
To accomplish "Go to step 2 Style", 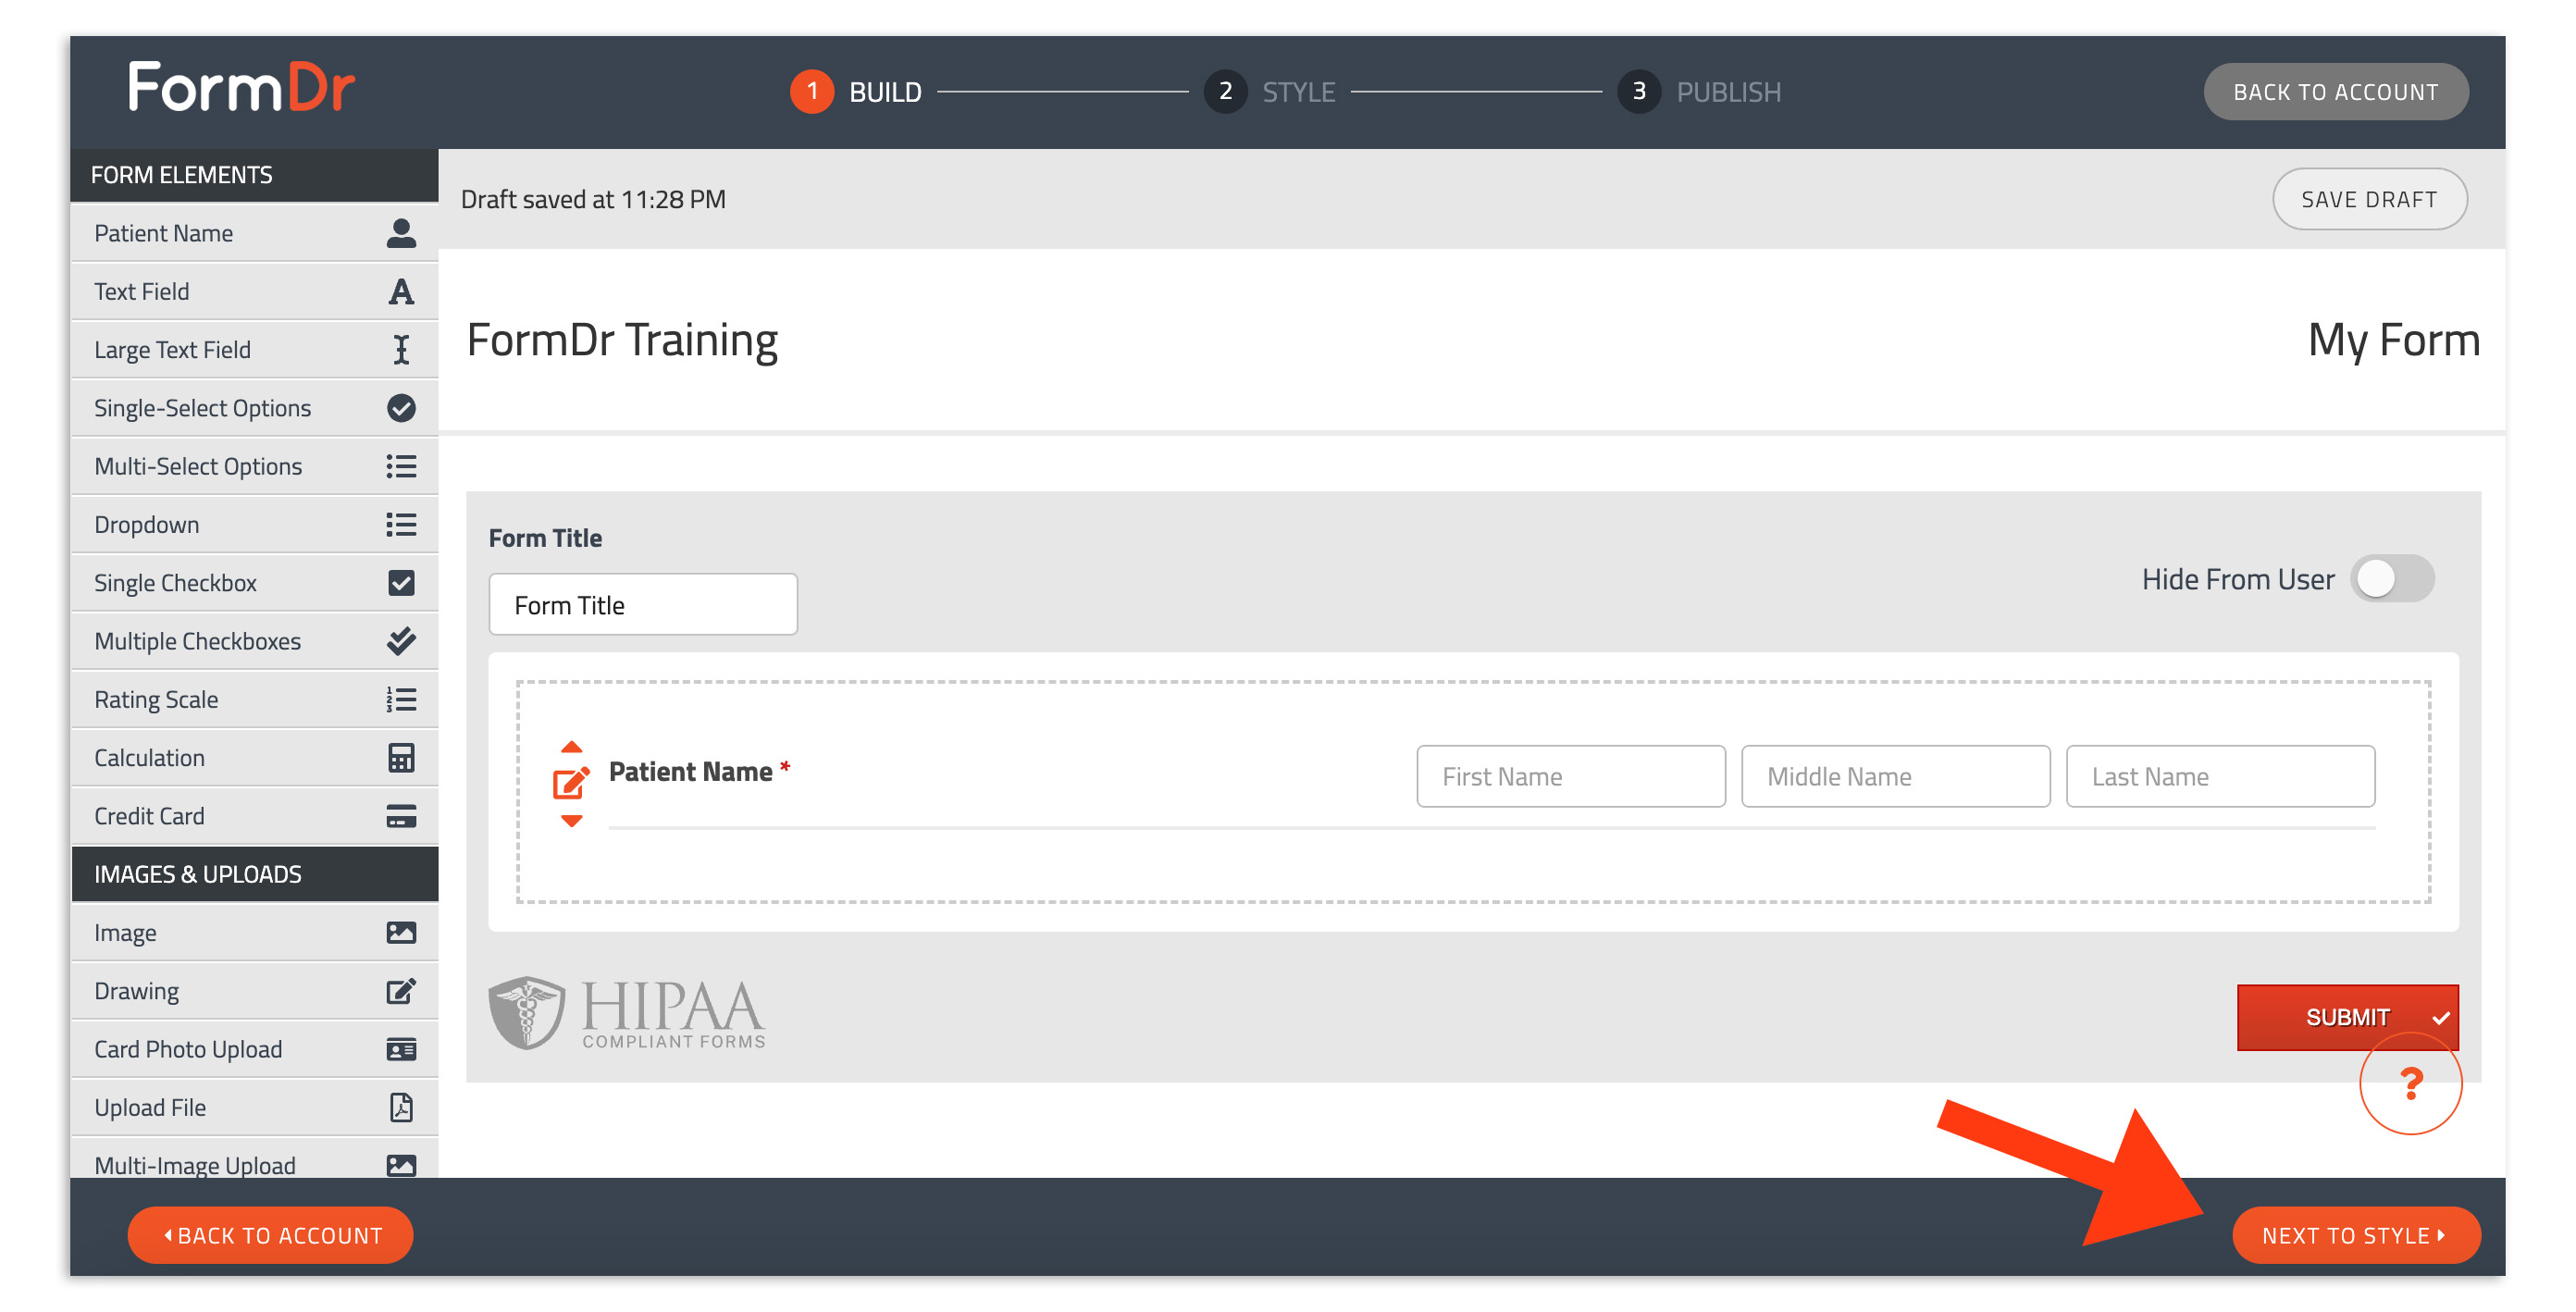I will point(1270,92).
